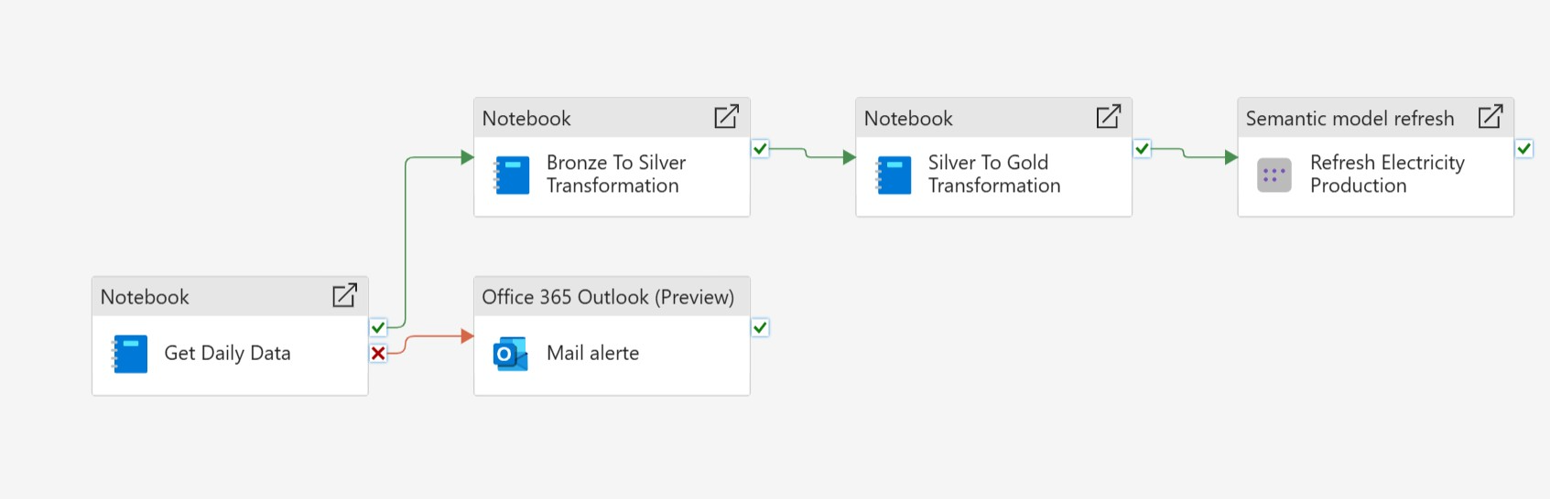Click the Get Daily Data notebook icon
This screenshot has width=1550, height=499.
(129, 354)
